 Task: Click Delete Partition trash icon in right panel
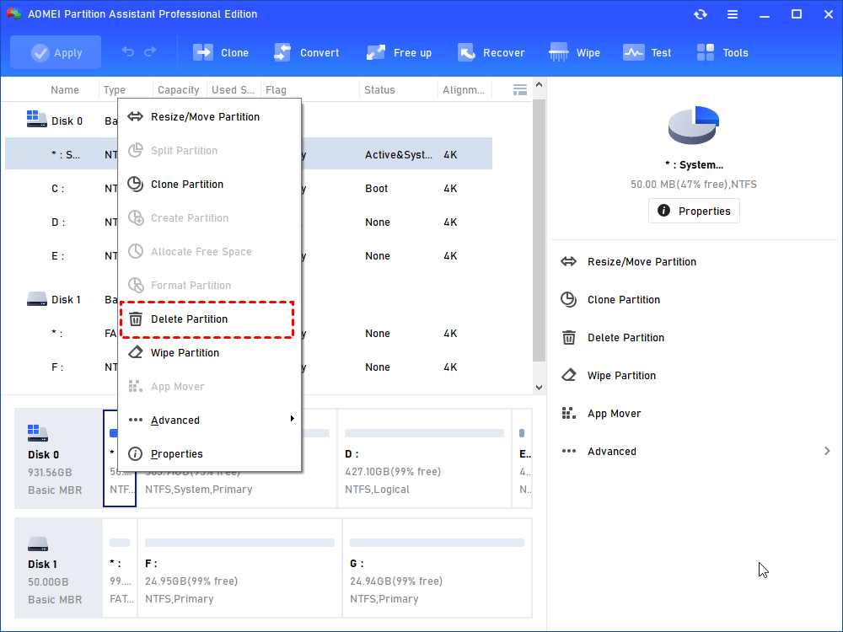[x=569, y=338]
